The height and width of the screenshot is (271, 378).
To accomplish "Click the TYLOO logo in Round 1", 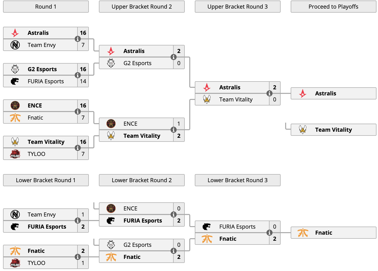I will coord(15,154).
